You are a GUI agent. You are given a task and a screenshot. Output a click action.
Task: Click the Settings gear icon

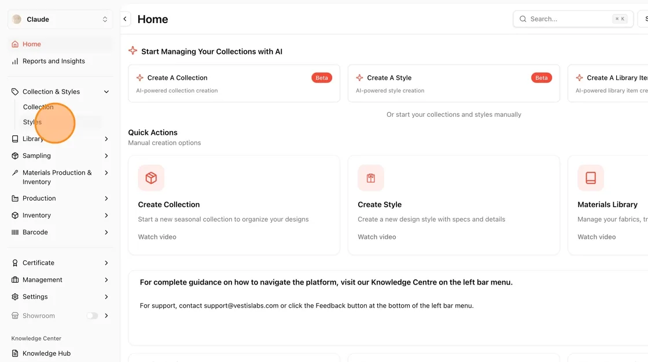click(15, 297)
